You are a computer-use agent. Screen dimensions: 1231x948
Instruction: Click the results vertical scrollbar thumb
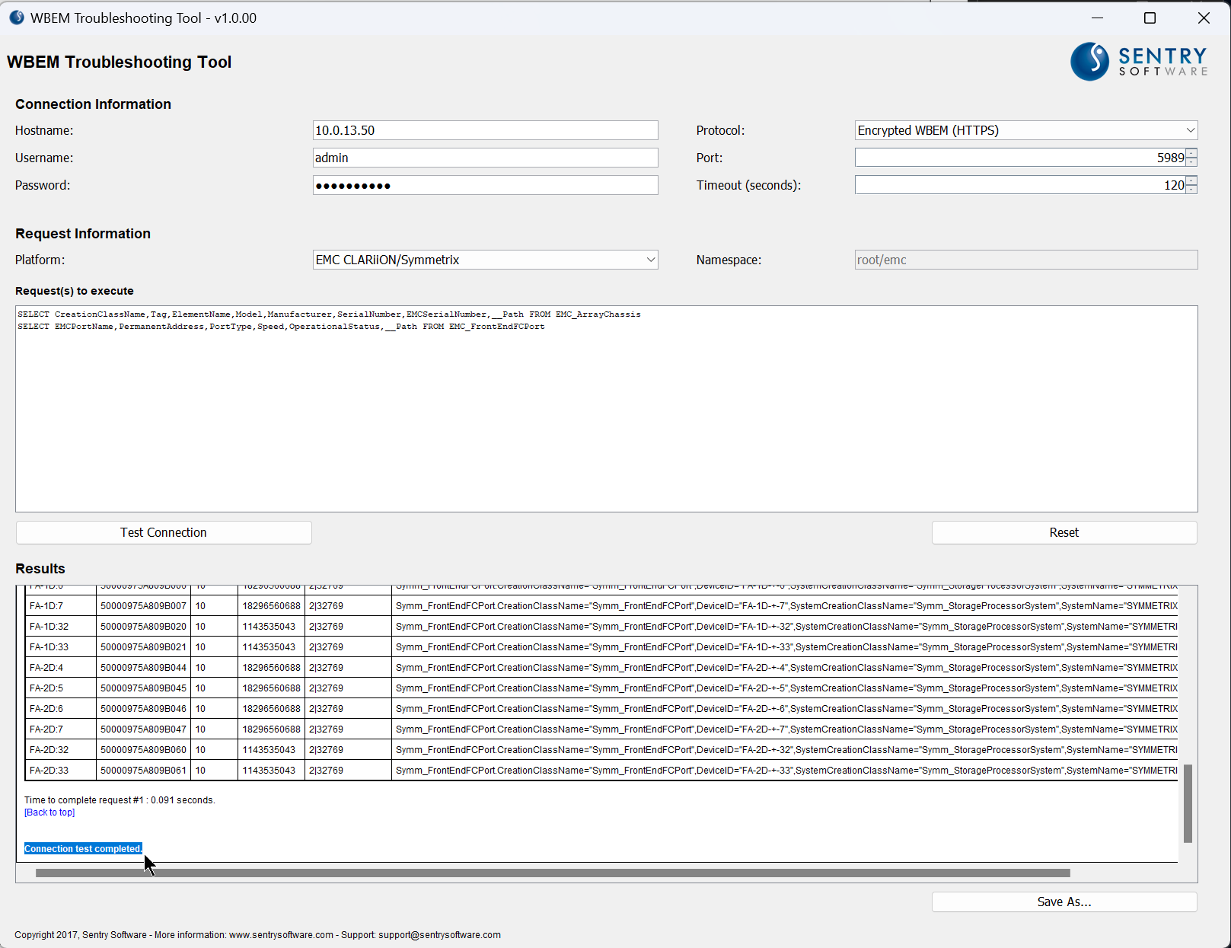tap(1187, 803)
